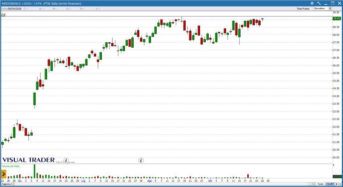The image size is (343, 187).
Task: Click the 25.00 price axis label
Action: click(x=336, y=81)
